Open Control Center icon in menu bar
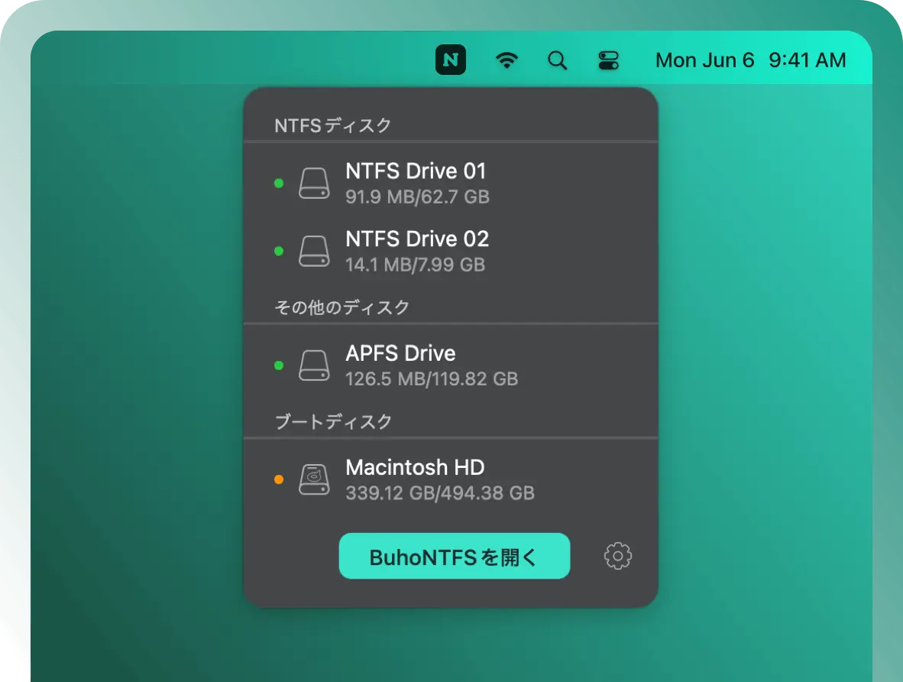The height and width of the screenshot is (682, 903). [608, 60]
